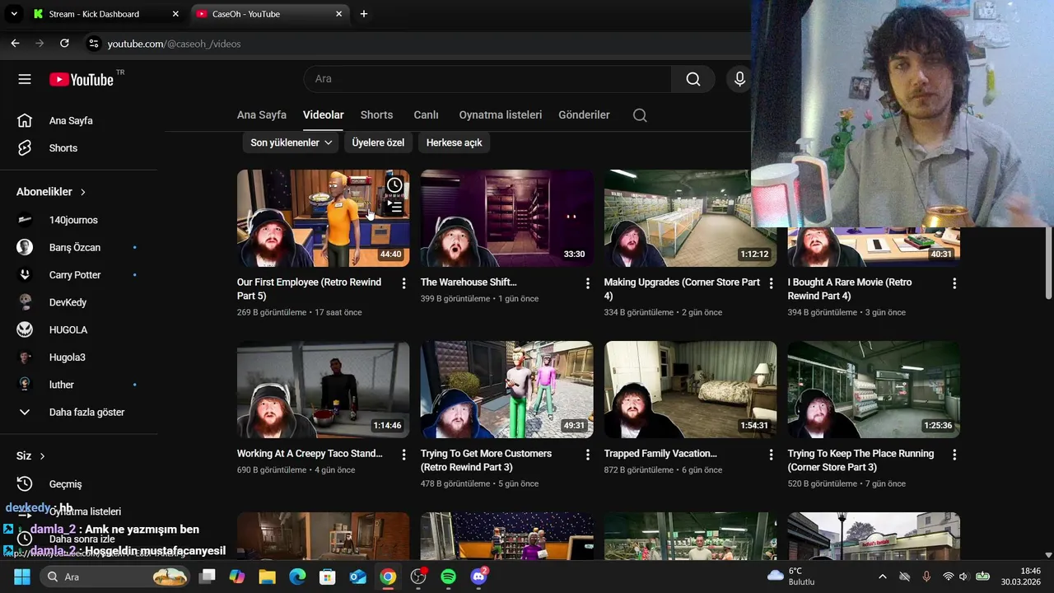Switch to Stream - Kick Dashboard tab

click(105, 14)
